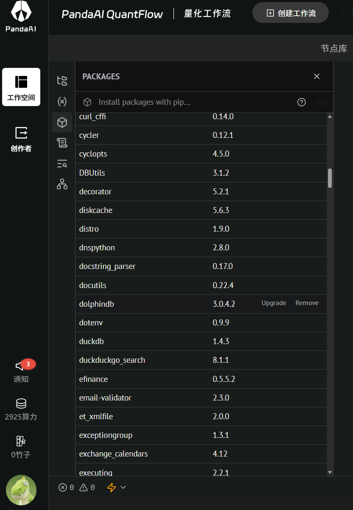Click the 创建工作流 create workflow button
The width and height of the screenshot is (353, 510).
click(291, 13)
